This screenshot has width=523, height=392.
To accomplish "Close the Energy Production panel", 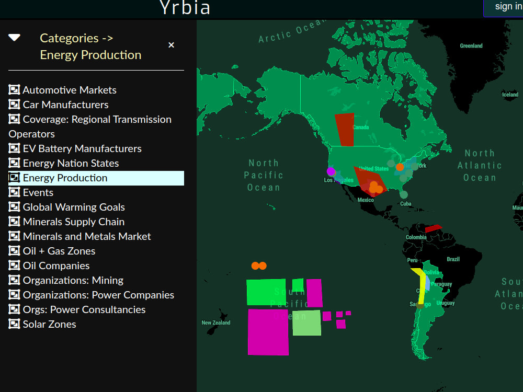I will pyautogui.click(x=171, y=45).
